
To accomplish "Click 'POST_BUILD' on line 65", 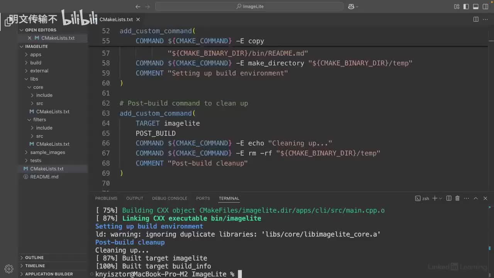I will tap(156, 133).
